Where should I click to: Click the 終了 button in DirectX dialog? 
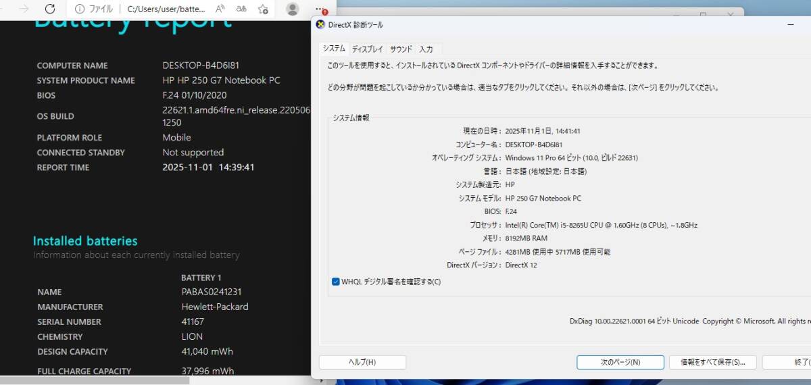click(x=787, y=362)
